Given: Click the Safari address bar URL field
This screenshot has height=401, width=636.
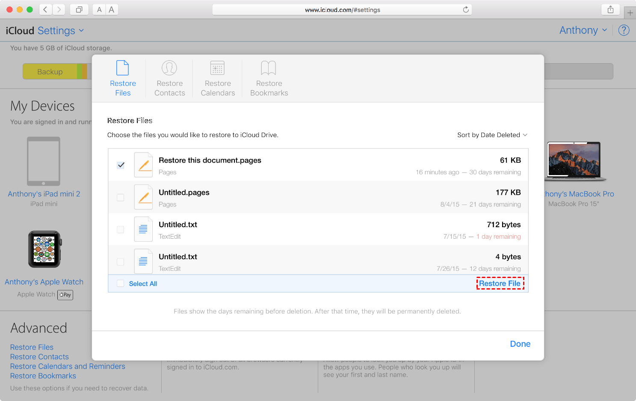Looking at the screenshot, I should pos(342,10).
